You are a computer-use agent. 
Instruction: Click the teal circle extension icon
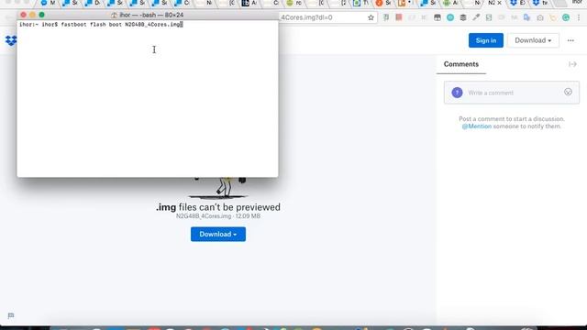point(450,17)
